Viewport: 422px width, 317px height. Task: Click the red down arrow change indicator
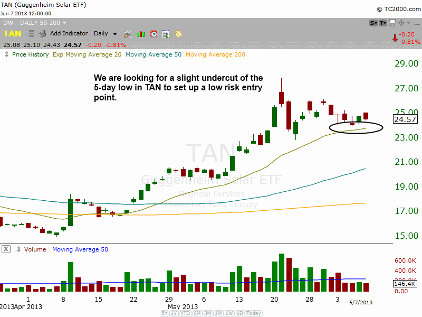click(395, 38)
